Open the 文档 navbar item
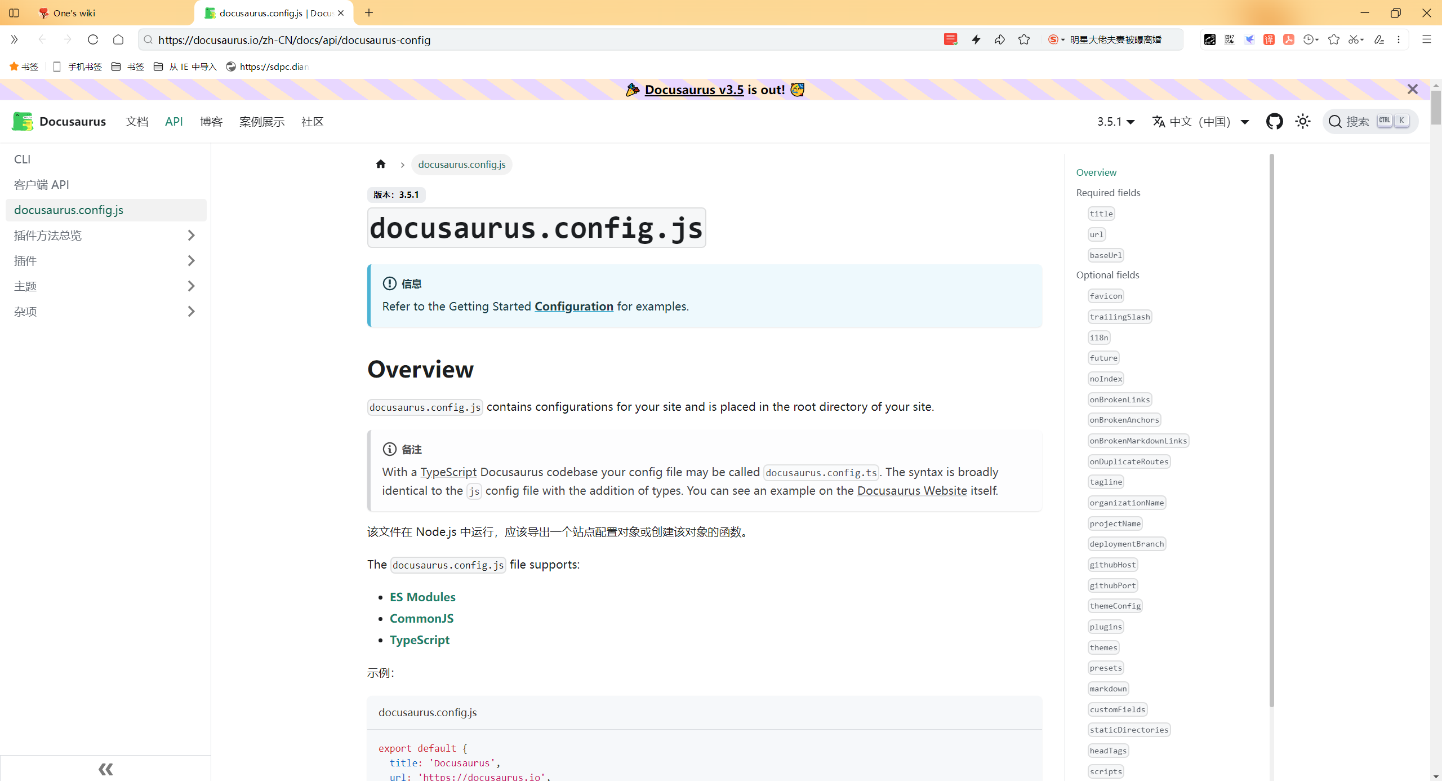 [137, 122]
